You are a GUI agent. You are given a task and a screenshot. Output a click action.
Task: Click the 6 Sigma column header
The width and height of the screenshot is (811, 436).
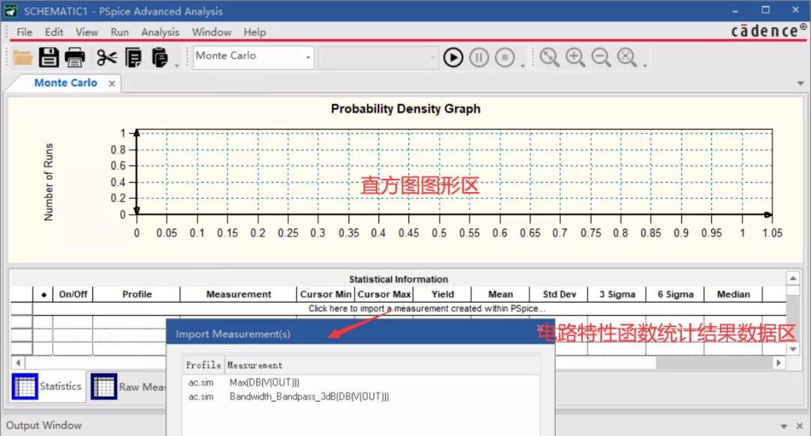pos(676,294)
